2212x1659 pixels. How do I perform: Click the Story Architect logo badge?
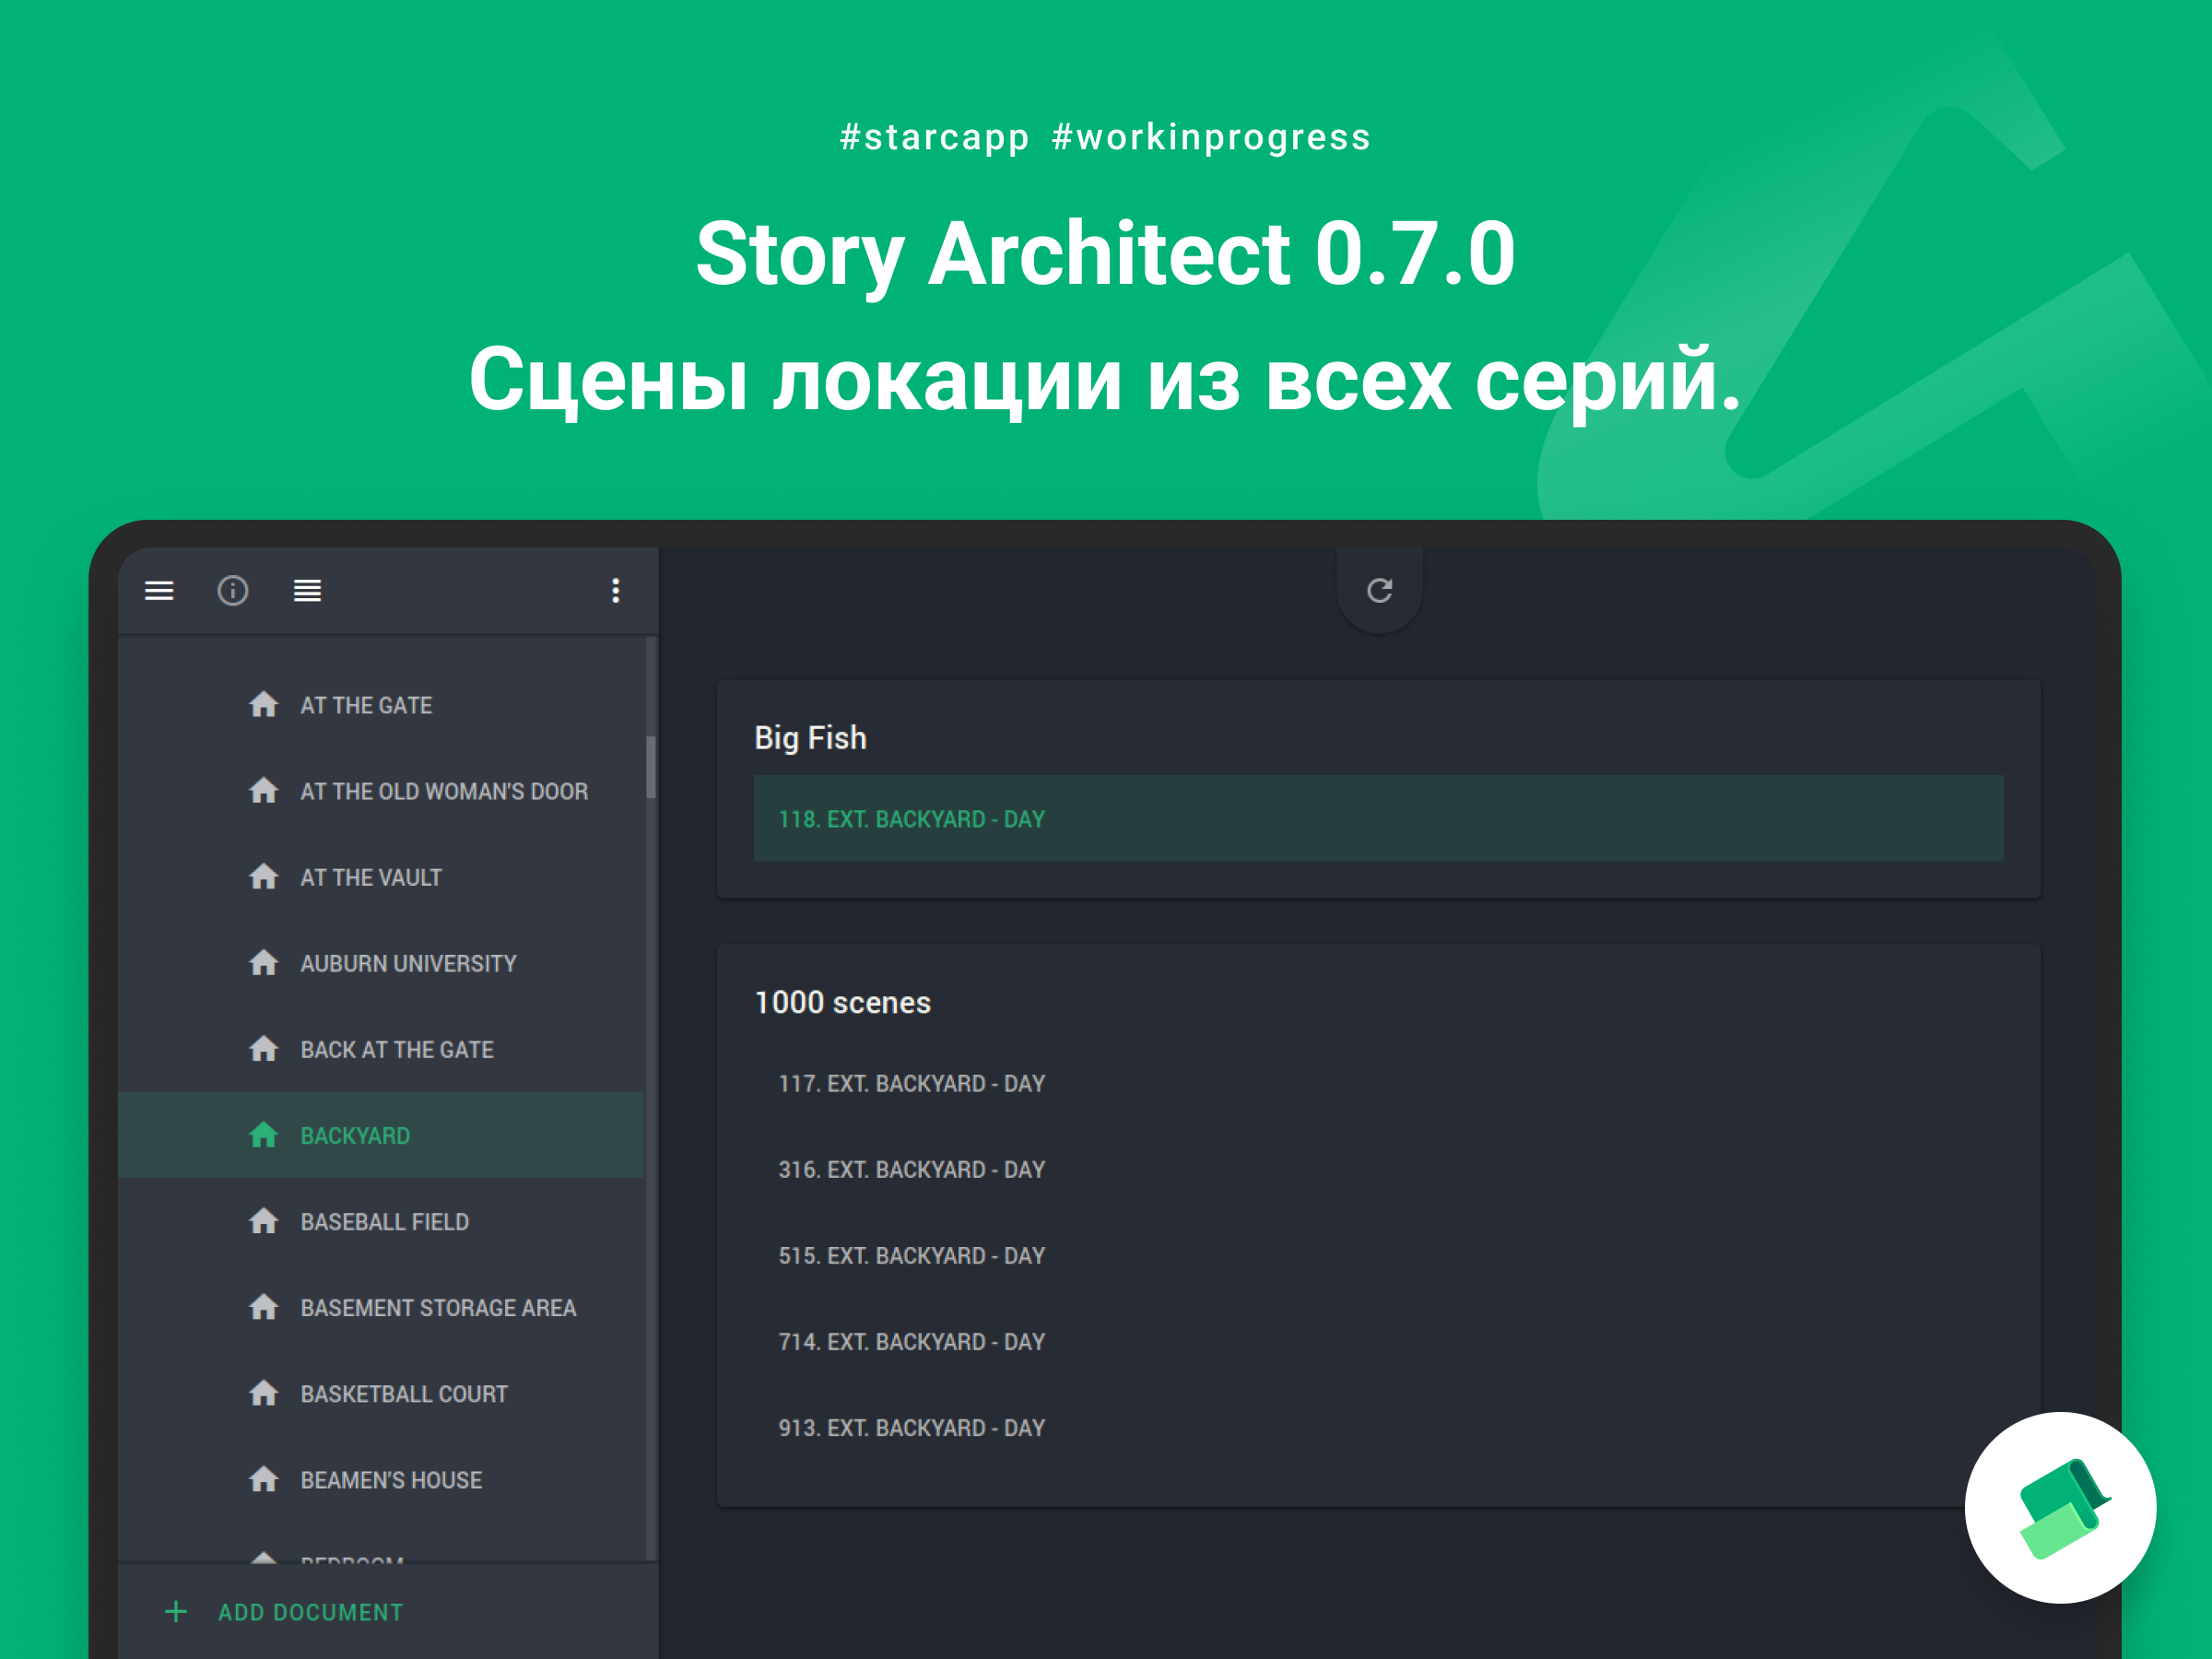(x=2061, y=1508)
